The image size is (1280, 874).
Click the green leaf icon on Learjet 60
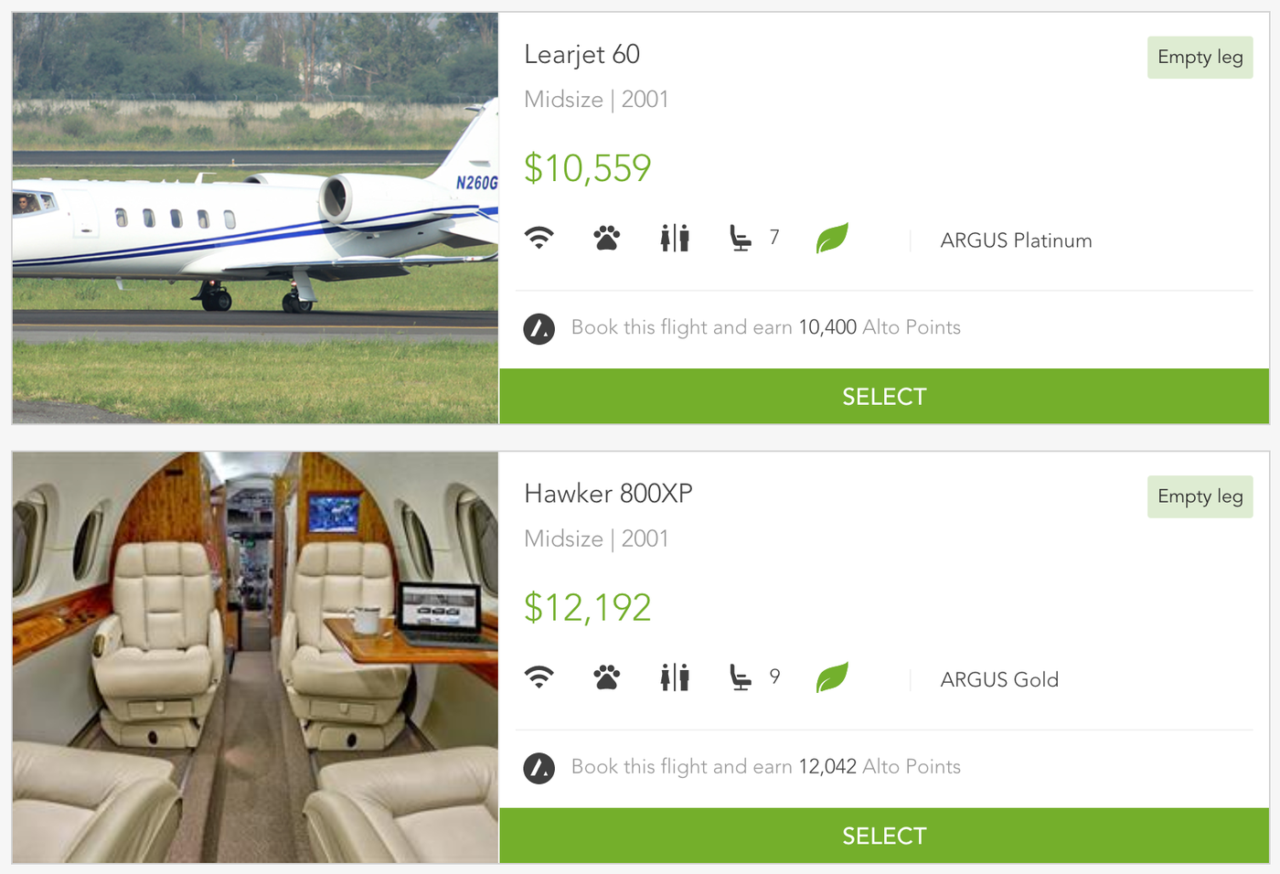(832, 239)
